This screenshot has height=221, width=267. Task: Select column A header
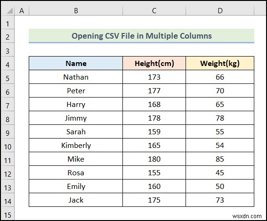(x=22, y=10)
